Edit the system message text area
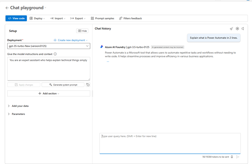This screenshot has width=252, height=164. [49, 68]
